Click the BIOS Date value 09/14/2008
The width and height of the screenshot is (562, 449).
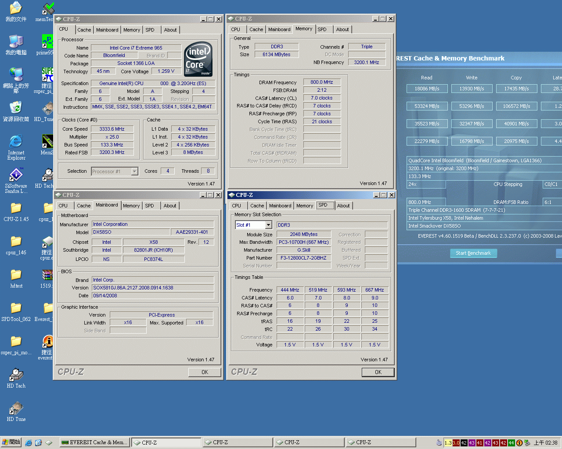[153, 296]
